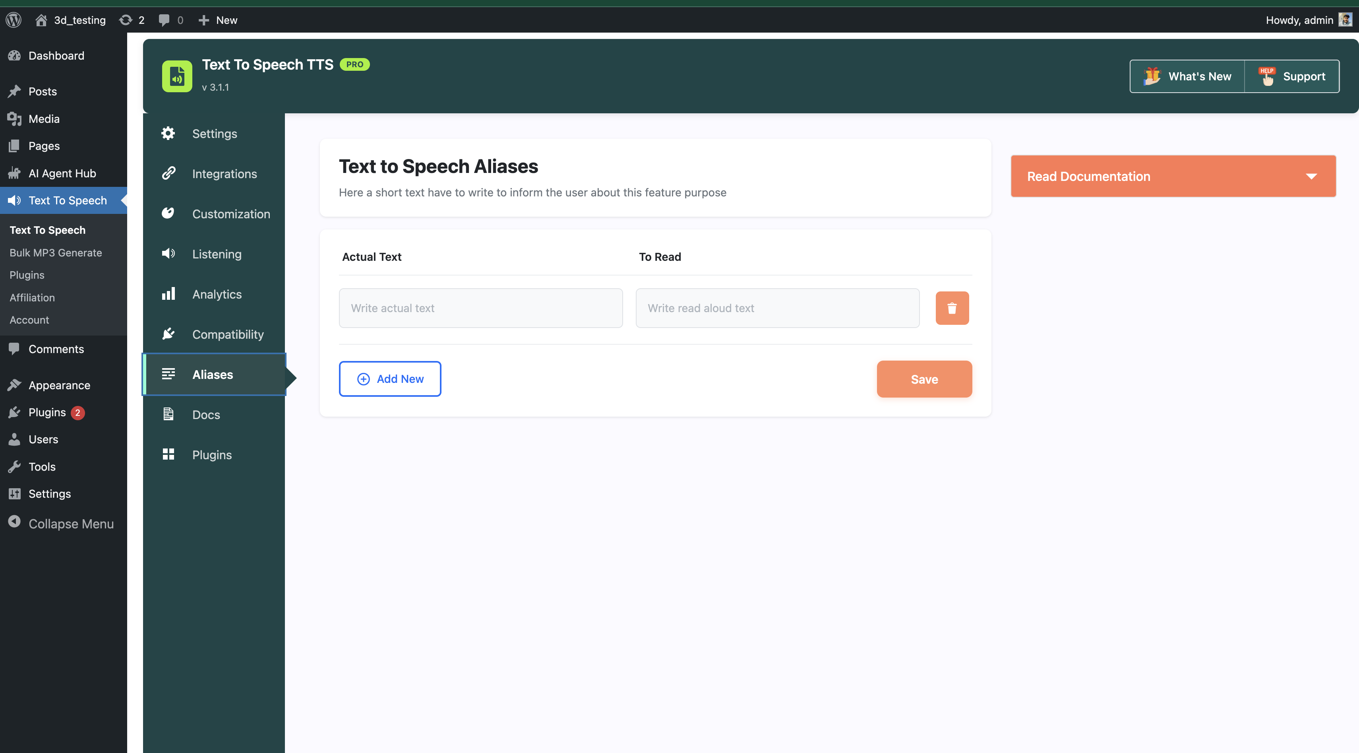Click Add New to create an alias
The image size is (1359, 753).
click(x=390, y=378)
